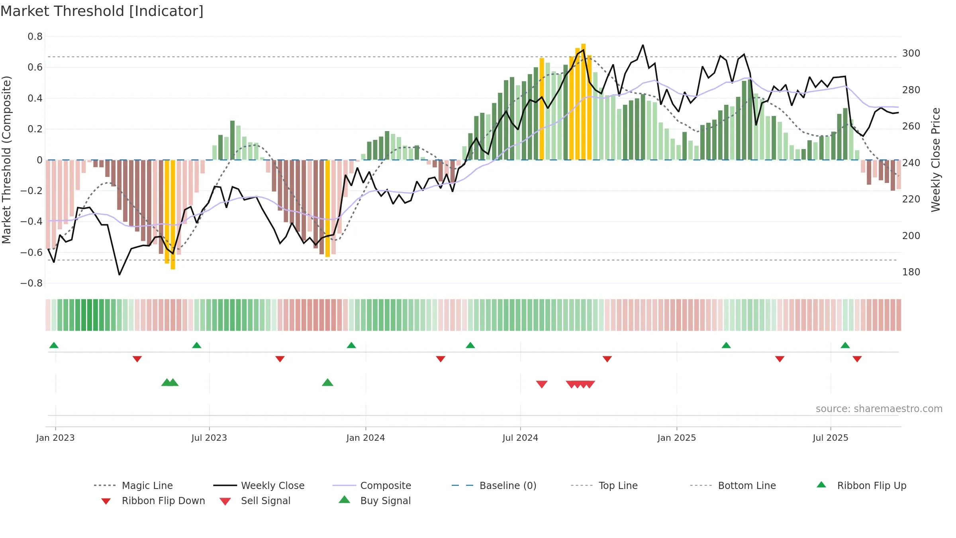Click the Weekly Close Price axis title
This screenshot has height=538, width=956.
point(936,160)
